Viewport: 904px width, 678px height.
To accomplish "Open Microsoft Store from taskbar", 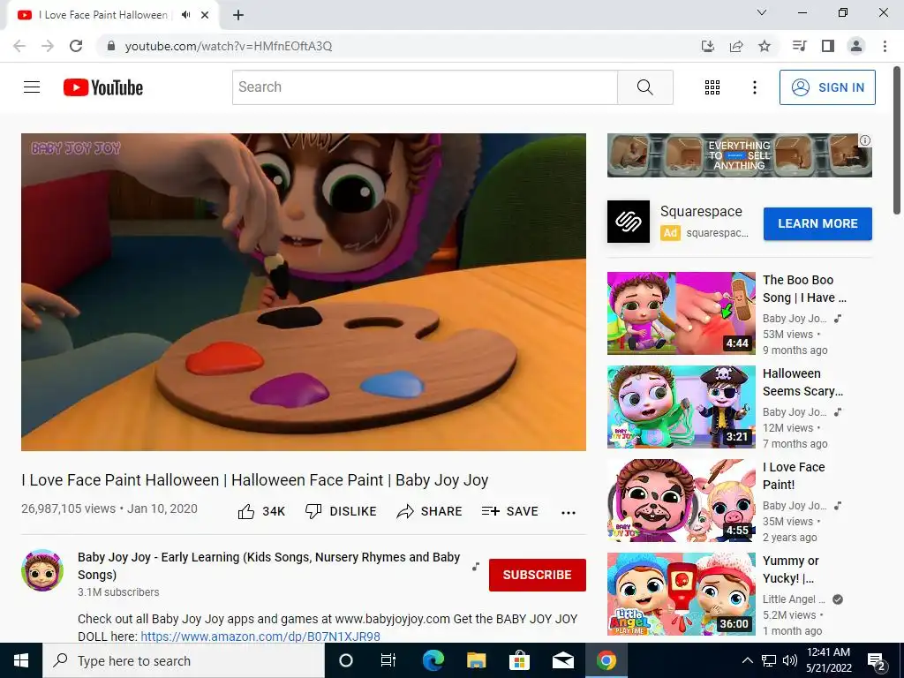I will tap(519, 660).
